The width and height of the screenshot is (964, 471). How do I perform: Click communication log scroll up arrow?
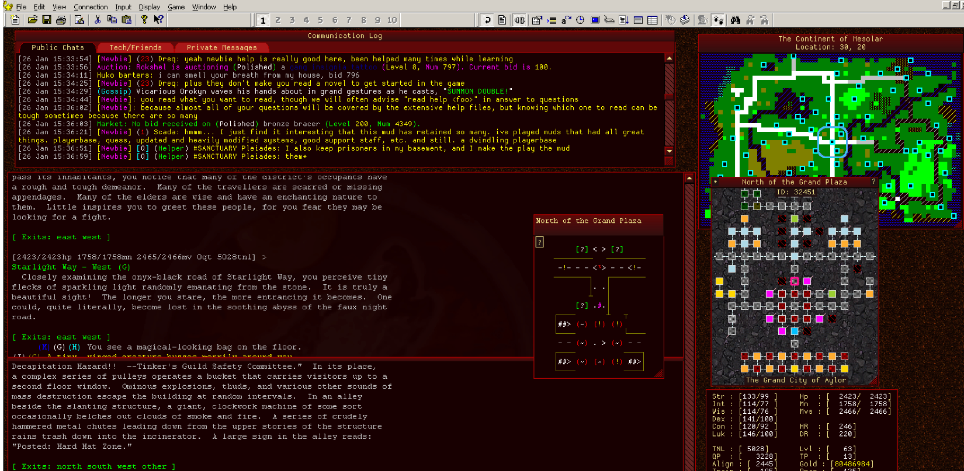669,58
